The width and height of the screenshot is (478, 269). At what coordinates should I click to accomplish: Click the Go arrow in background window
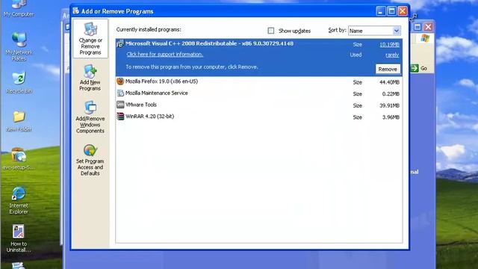[x=415, y=68]
